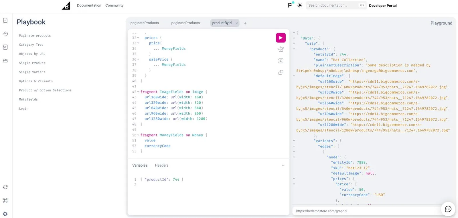The width and height of the screenshot is (458, 218).
Task: Open the settings gear in the sidebar
Action: pyautogui.click(x=5, y=214)
